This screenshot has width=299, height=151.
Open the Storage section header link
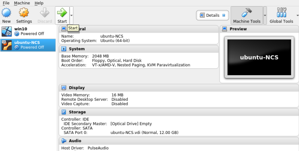[x=77, y=112]
